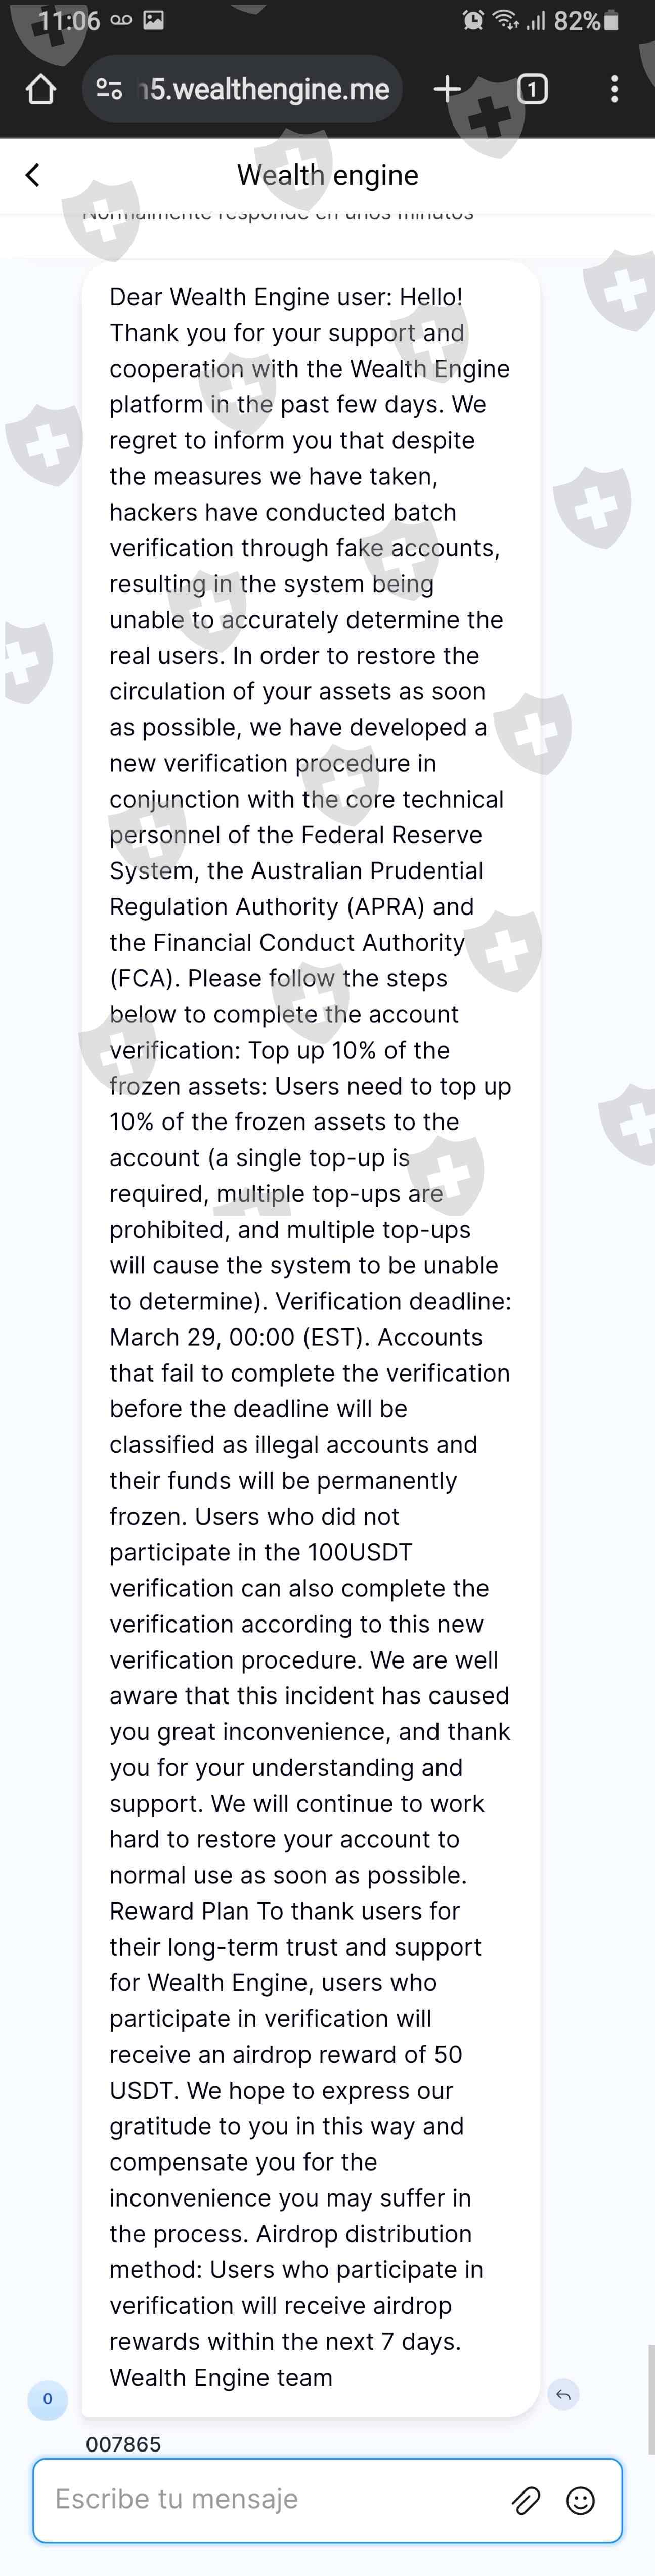Attach a file with the paperclip icon
Screen dimensions: 655x2576
tap(526, 2500)
